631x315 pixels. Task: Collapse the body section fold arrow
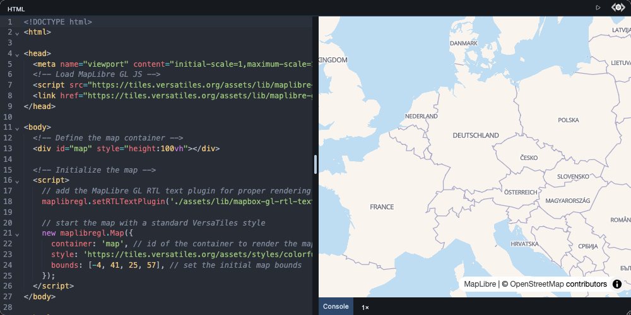coord(17,128)
